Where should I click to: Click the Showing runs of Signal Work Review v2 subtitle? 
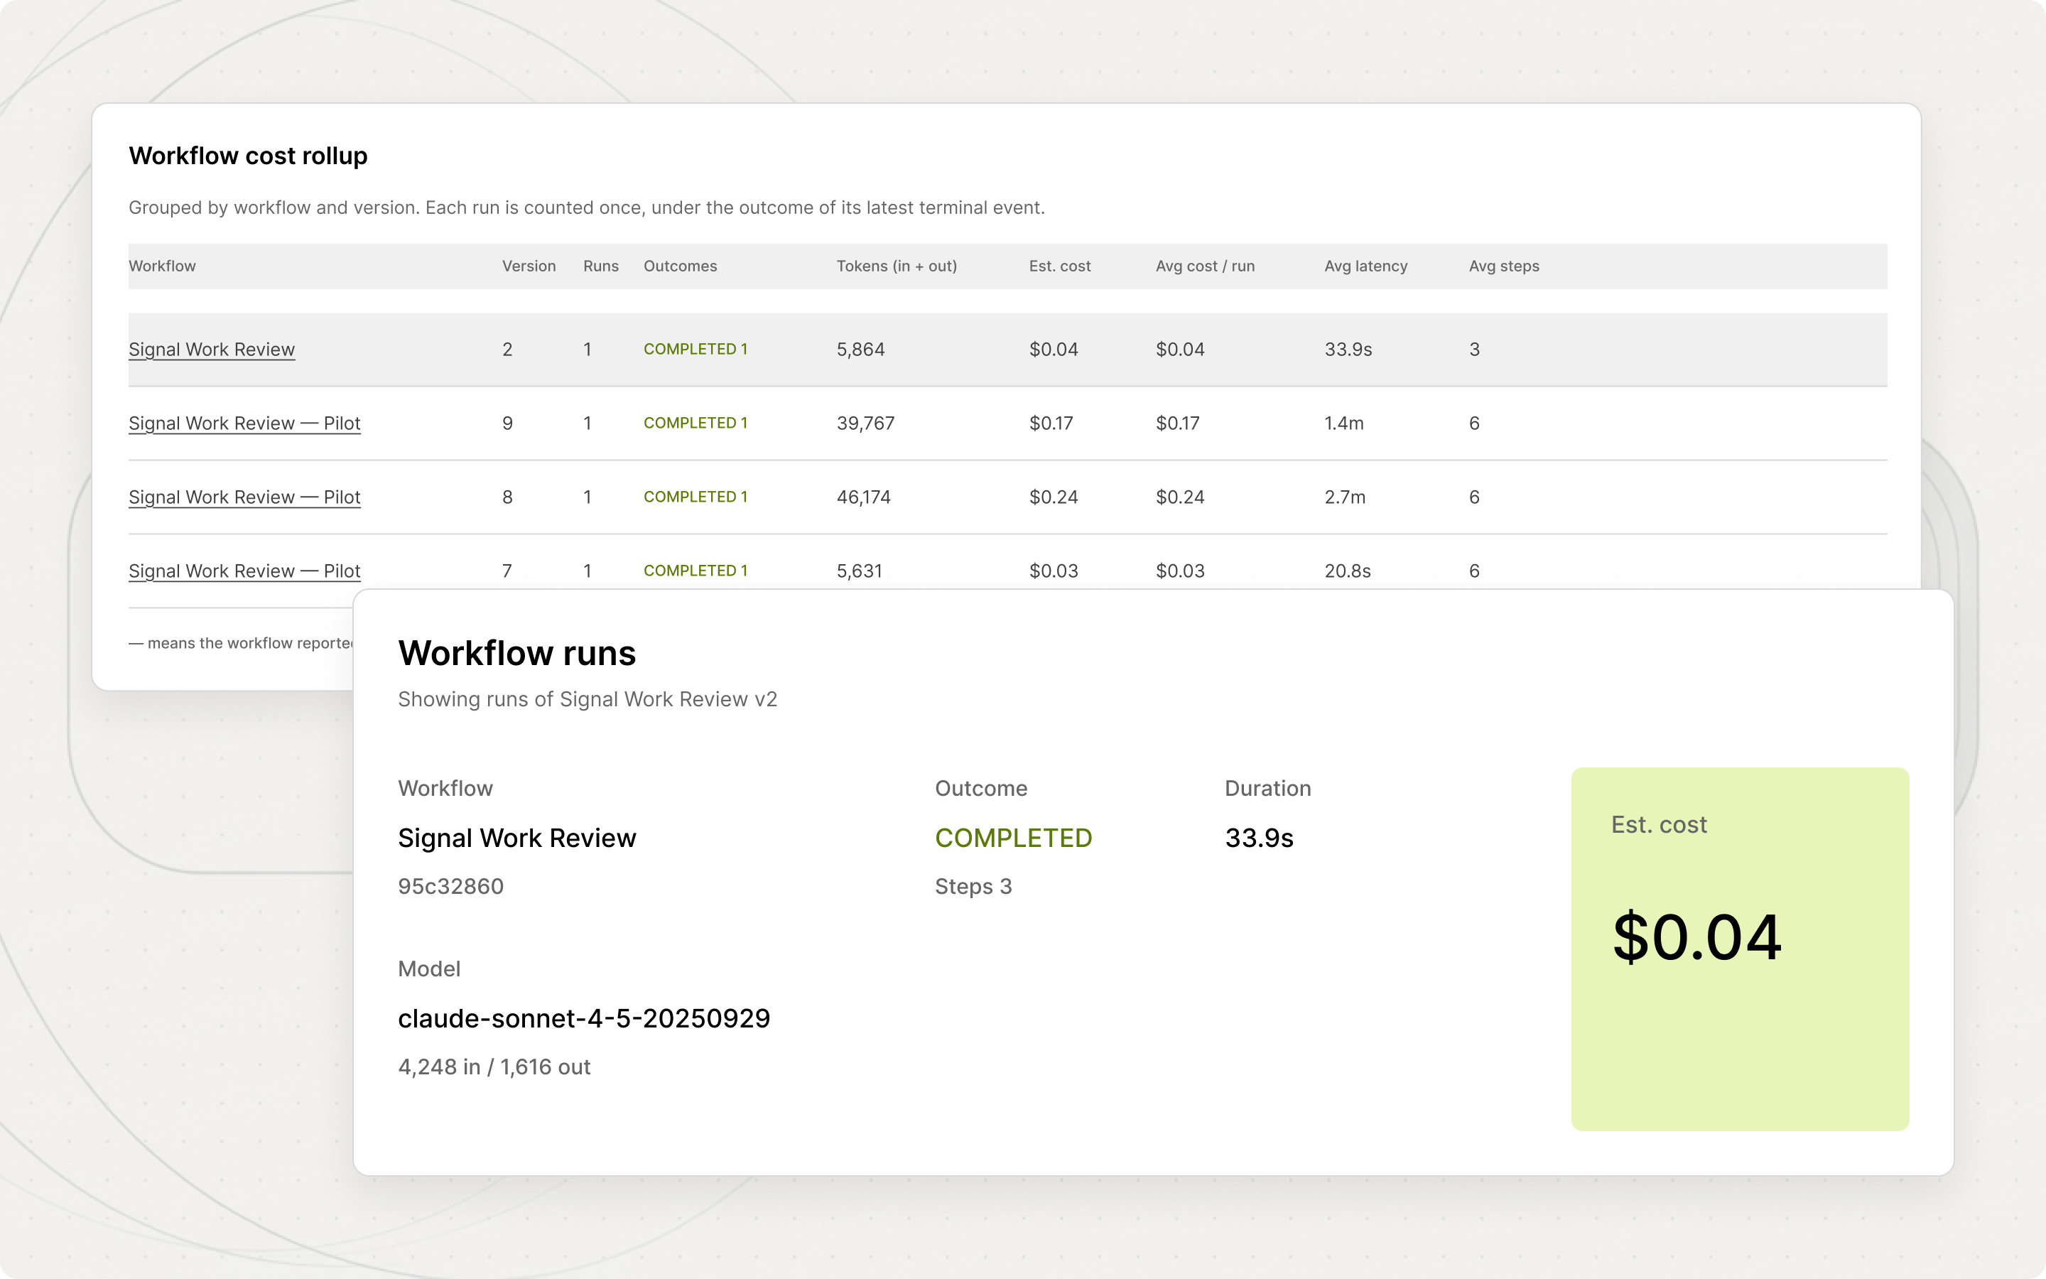tap(588, 700)
